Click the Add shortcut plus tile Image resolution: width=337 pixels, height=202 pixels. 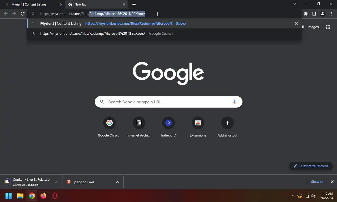click(x=227, y=128)
